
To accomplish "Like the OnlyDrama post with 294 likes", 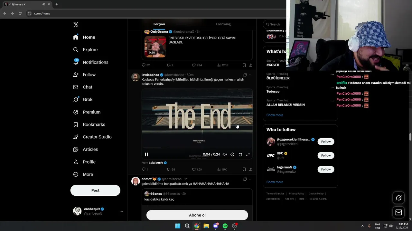I will coord(197,65).
